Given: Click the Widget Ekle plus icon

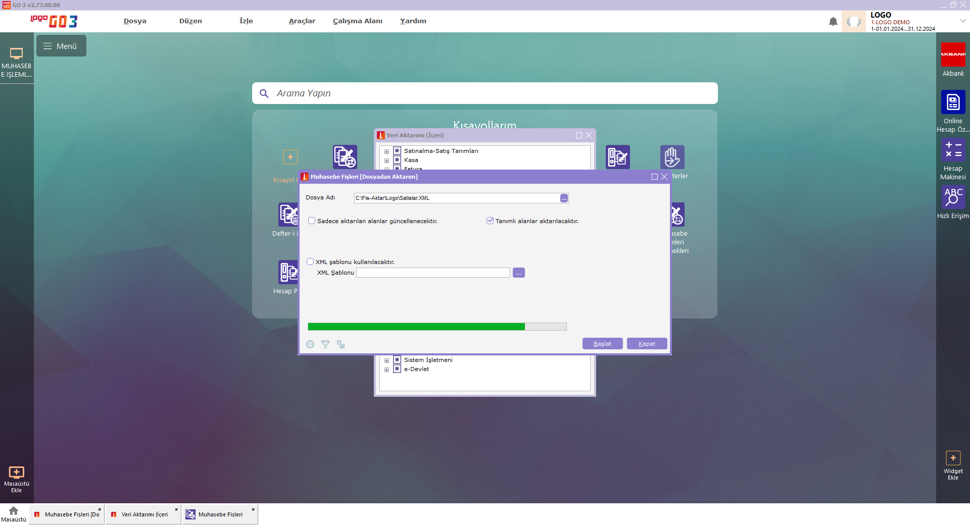Looking at the screenshot, I should [x=953, y=458].
